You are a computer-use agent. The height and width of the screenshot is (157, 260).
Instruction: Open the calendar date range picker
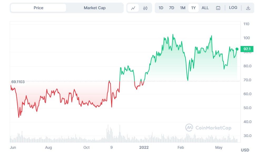point(218,8)
